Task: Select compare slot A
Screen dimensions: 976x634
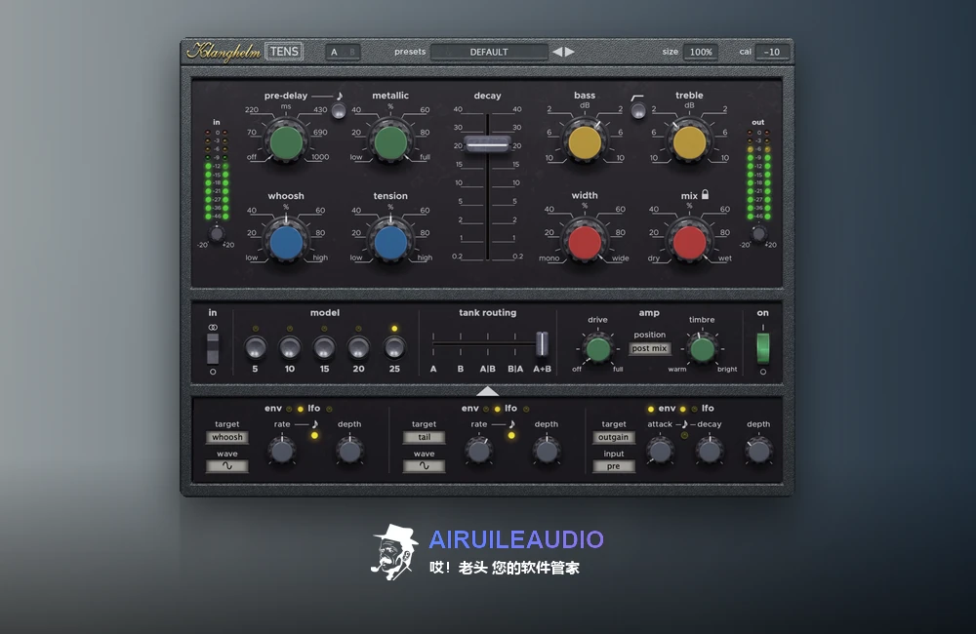Action: click(334, 53)
